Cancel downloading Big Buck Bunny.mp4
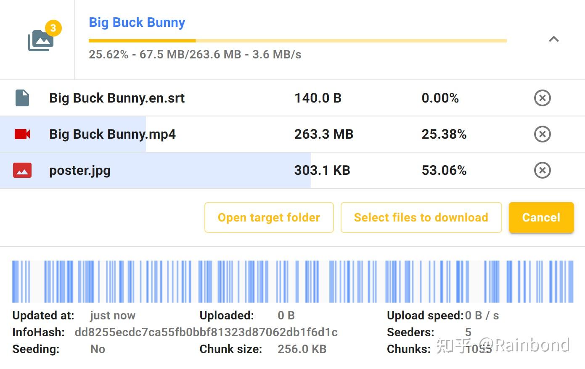 coord(542,134)
